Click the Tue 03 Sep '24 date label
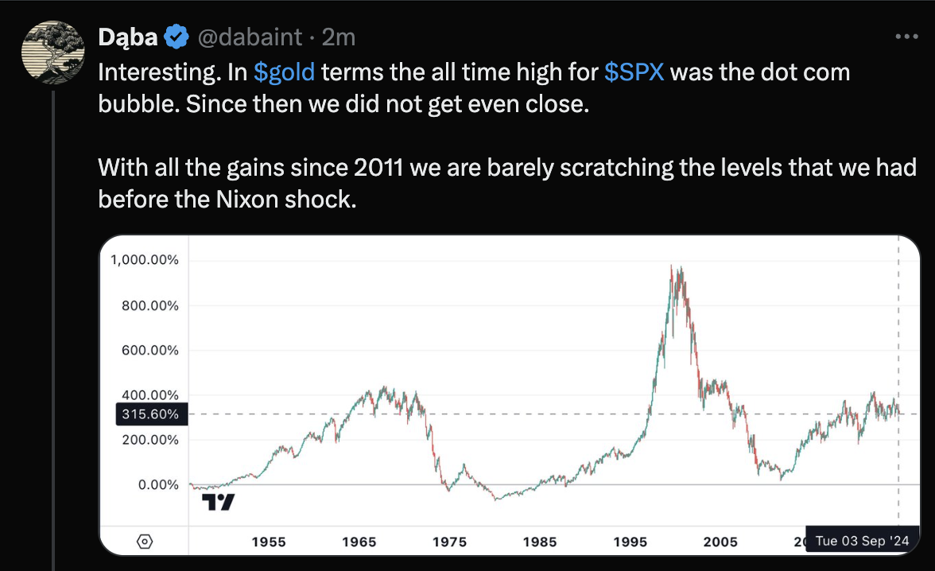This screenshot has height=571, width=935. (862, 541)
